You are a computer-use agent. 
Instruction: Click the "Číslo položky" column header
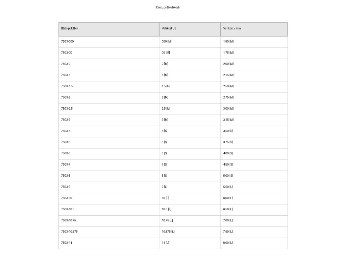(x=70, y=28)
